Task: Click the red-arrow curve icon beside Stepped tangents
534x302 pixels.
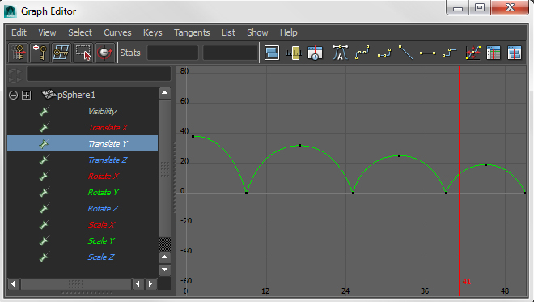Action: click(x=473, y=53)
